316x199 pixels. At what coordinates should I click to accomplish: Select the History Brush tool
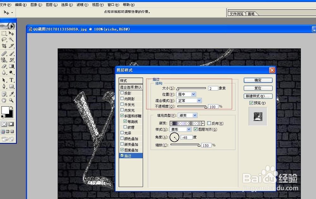point(11,60)
